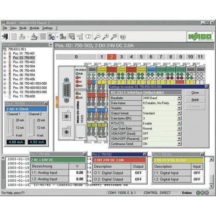
Task: Click the zoom reset magnifier icon
Action: [114, 37]
